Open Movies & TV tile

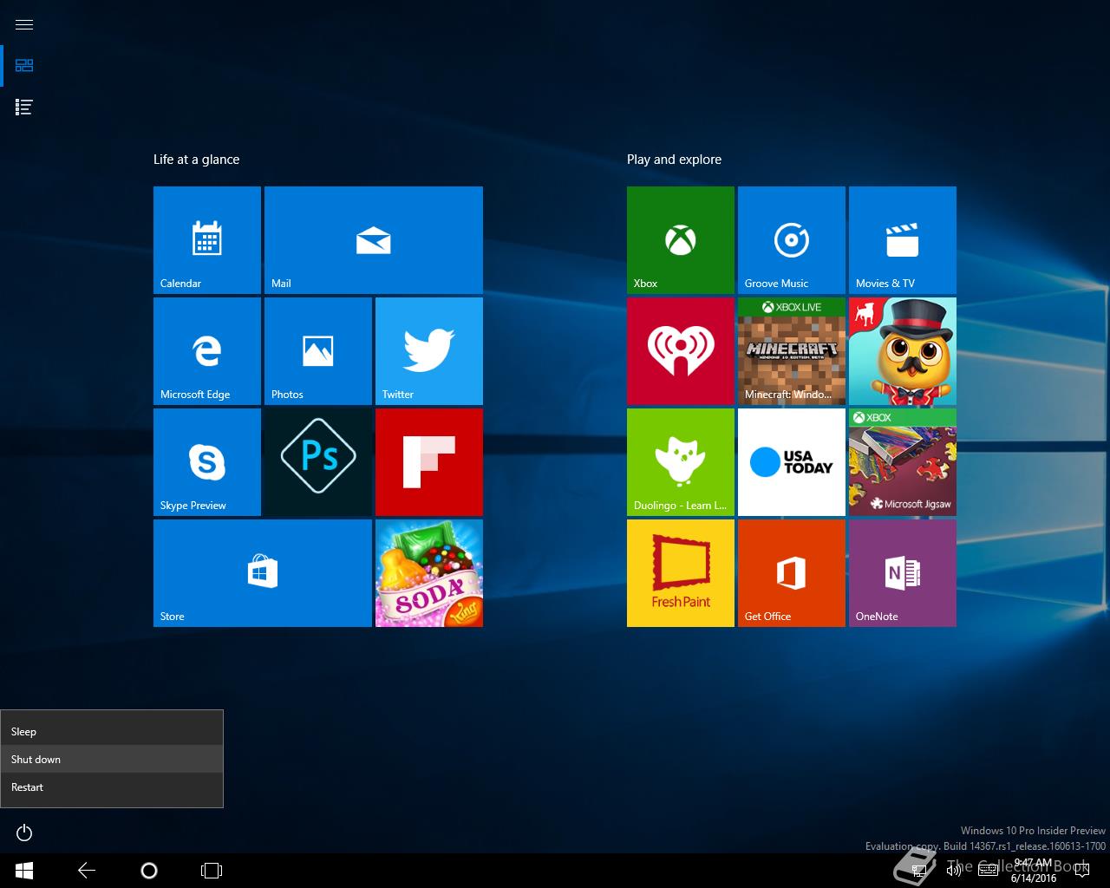click(x=903, y=240)
